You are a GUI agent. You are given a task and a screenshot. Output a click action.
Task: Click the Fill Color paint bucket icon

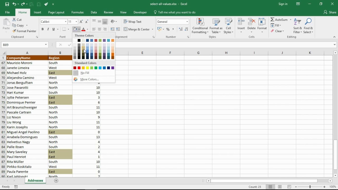click(x=75, y=29)
